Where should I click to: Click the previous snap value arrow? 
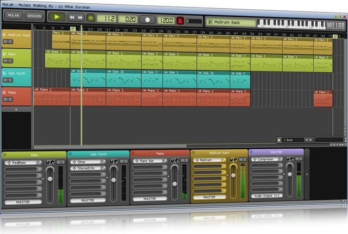pyautogui.click(x=307, y=140)
